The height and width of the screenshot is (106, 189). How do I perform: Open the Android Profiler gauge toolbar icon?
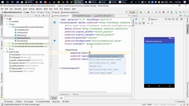click(156, 12)
